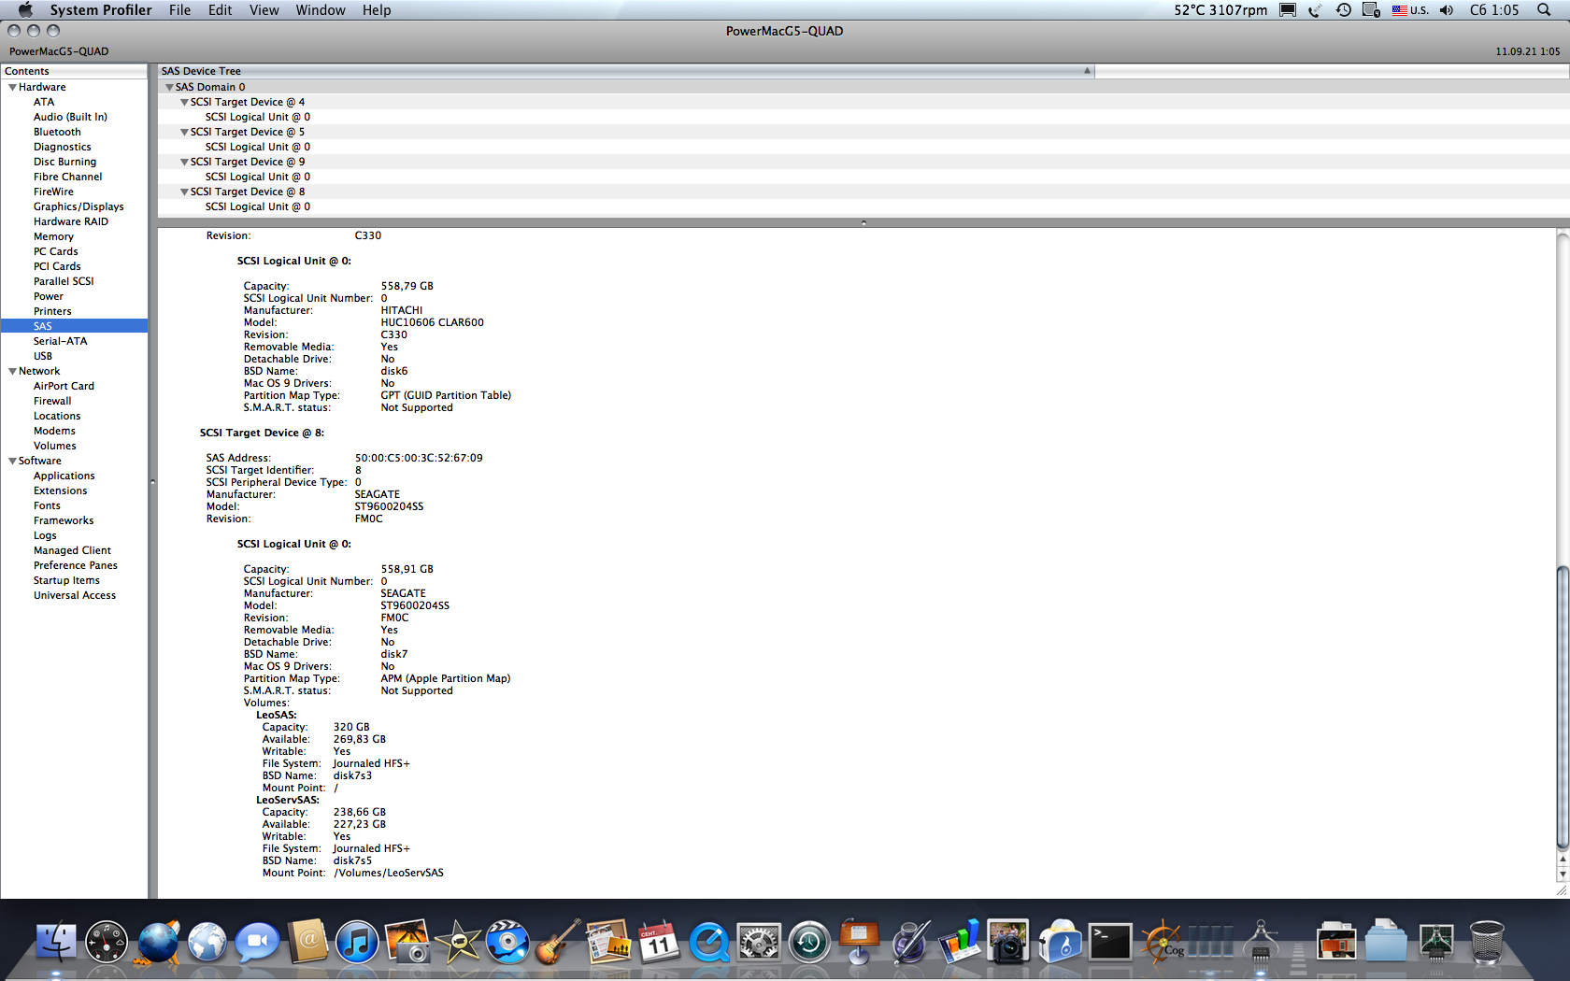Launch the GarageBand guitar icon
This screenshot has width=1570, height=981.
558,942
